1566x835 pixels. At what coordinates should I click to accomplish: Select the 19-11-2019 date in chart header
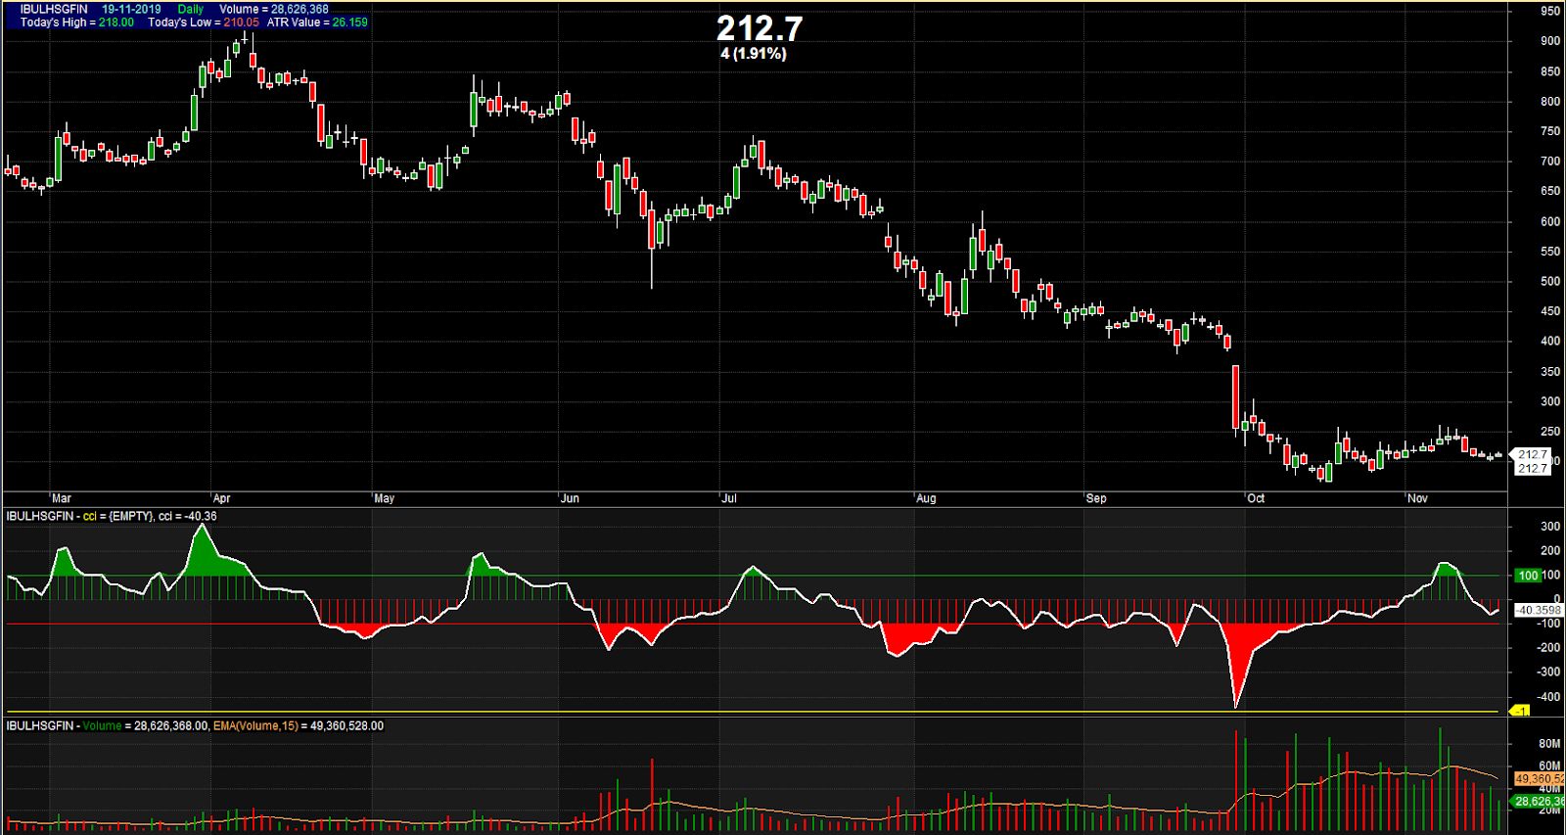pos(131,9)
